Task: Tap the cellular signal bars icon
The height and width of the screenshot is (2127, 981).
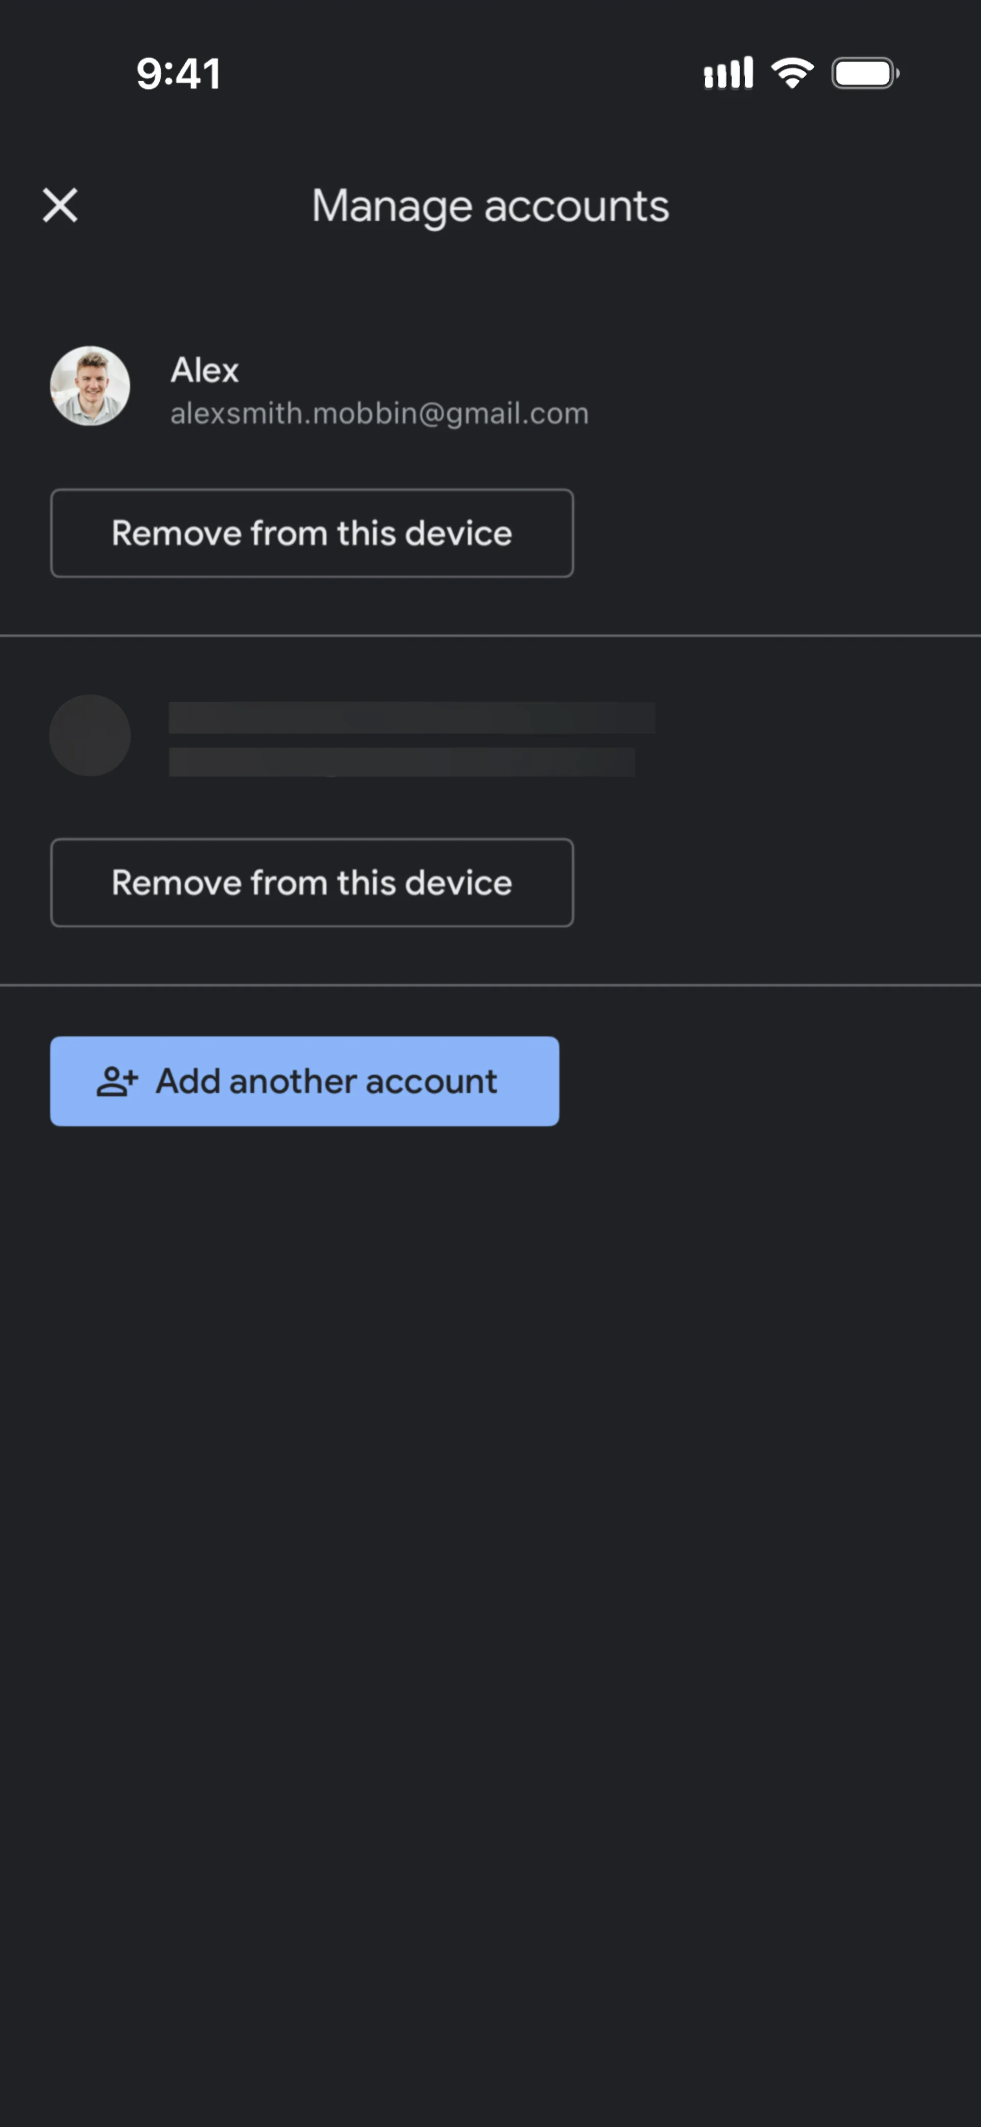Action: tap(728, 74)
